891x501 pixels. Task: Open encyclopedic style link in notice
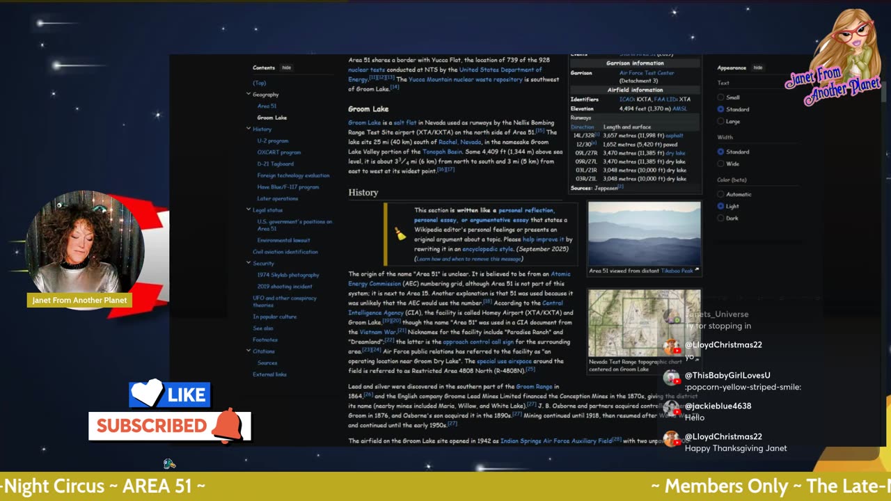point(488,249)
